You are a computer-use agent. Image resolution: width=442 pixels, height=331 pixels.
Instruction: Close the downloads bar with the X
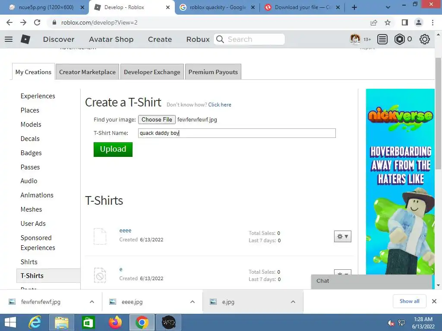coord(434,301)
